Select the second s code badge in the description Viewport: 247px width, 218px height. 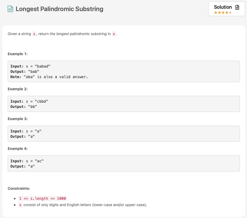click(x=113, y=34)
